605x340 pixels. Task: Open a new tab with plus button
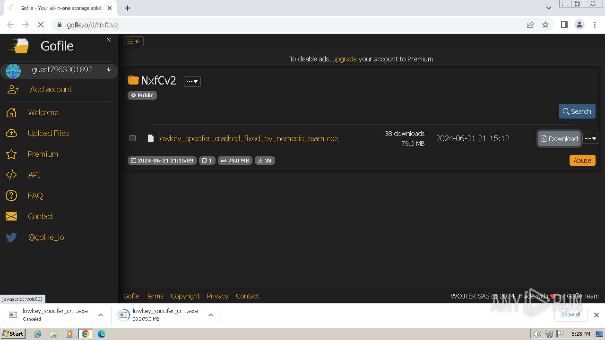[x=128, y=8]
